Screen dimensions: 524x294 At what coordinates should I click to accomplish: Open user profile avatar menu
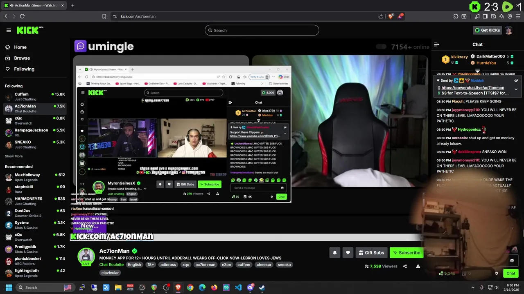[x=509, y=30]
